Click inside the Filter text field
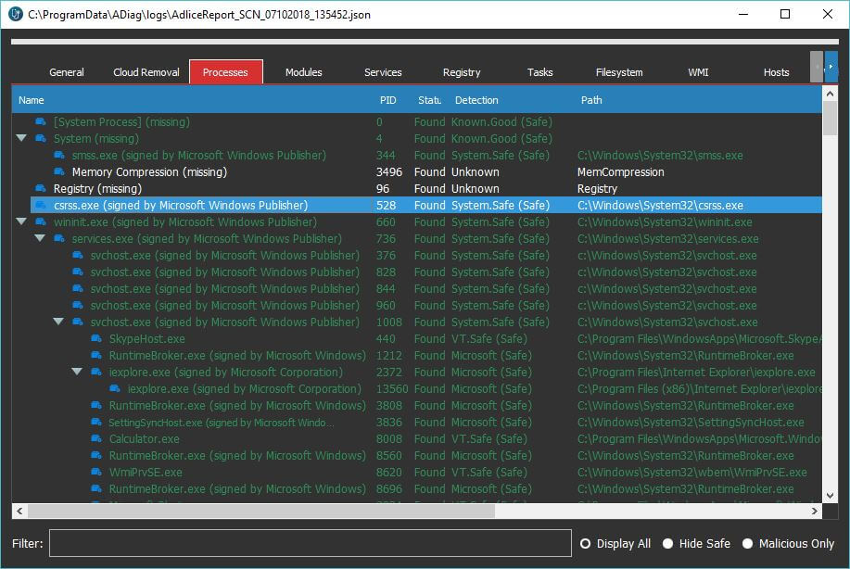This screenshot has height=569, width=850. coord(310,544)
